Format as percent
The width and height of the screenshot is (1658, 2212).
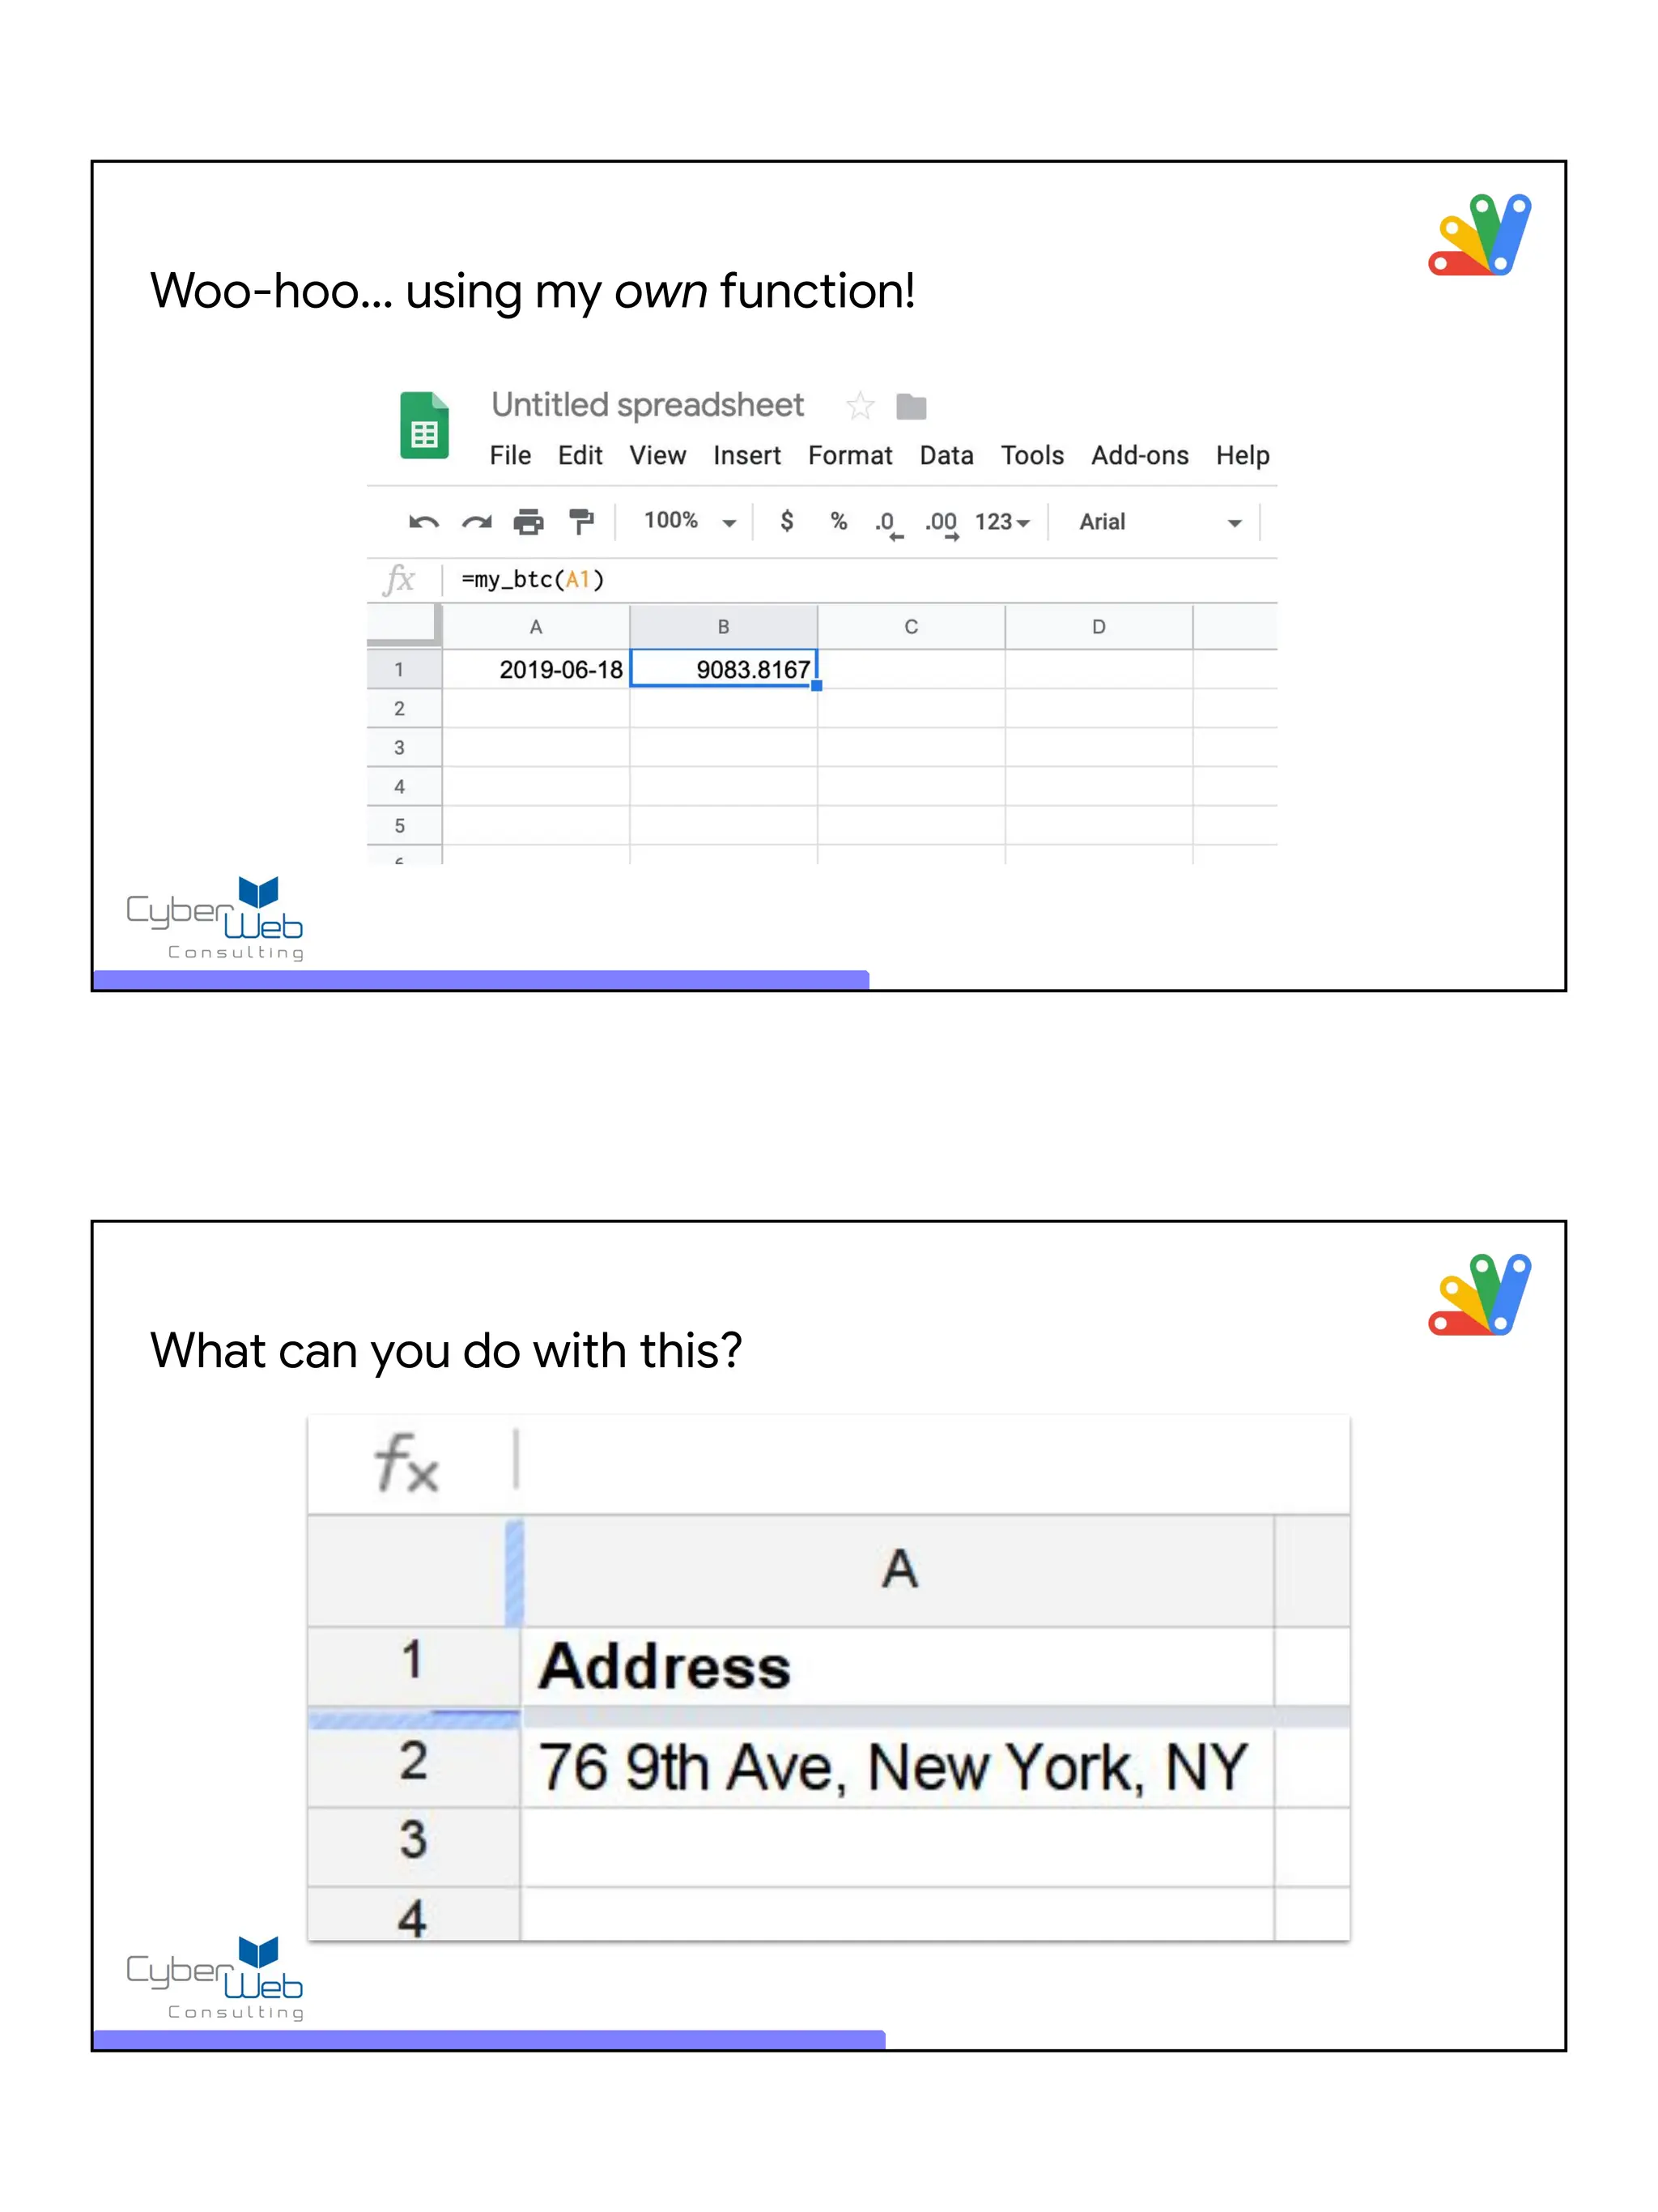(x=839, y=521)
